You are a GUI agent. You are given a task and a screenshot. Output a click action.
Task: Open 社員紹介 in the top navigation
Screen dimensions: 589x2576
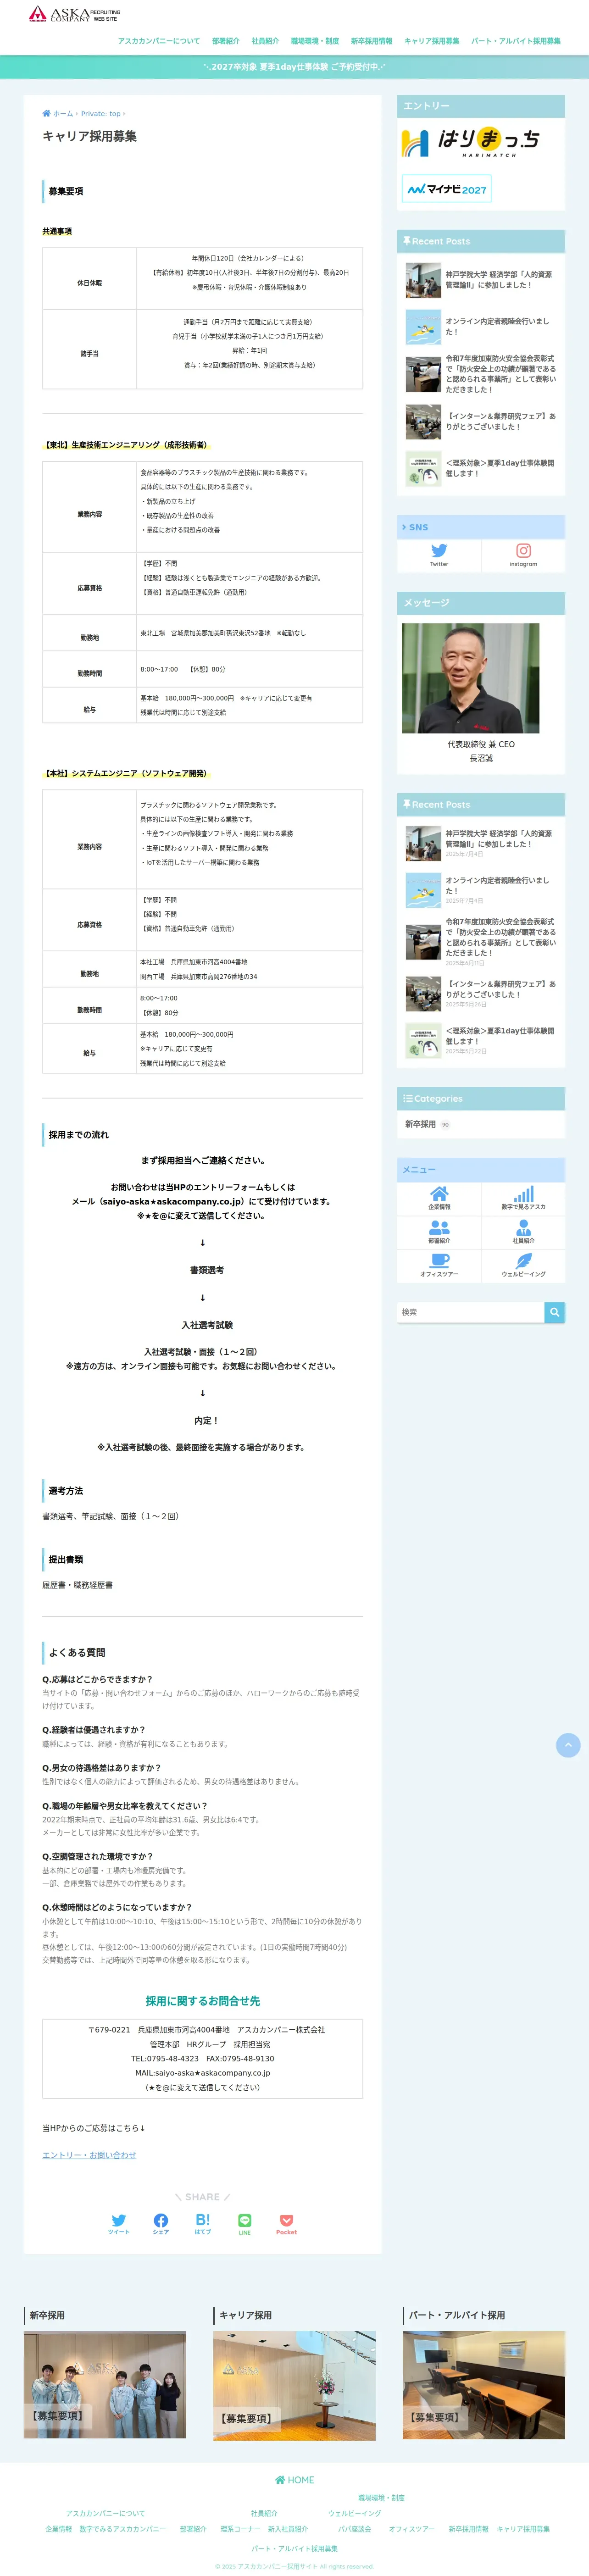coord(265,41)
